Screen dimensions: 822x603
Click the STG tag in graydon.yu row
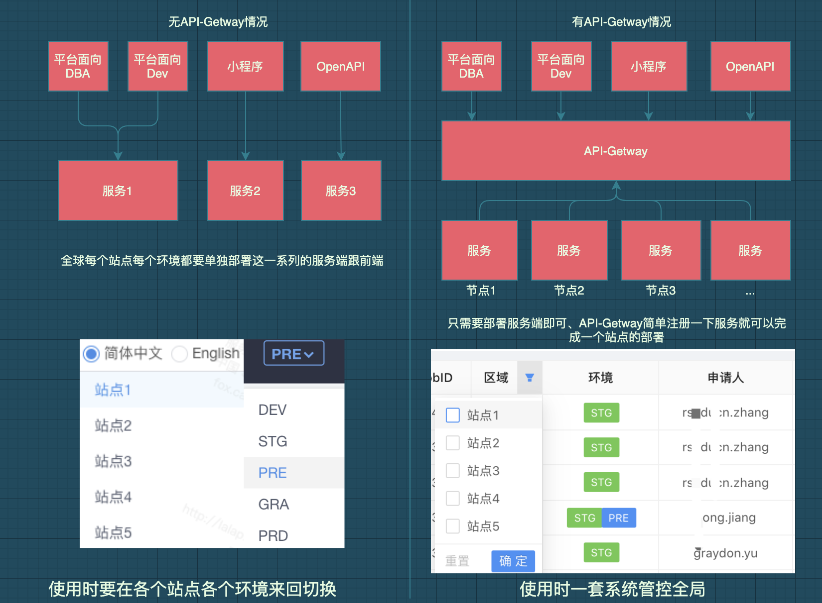pyautogui.click(x=601, y=552)
